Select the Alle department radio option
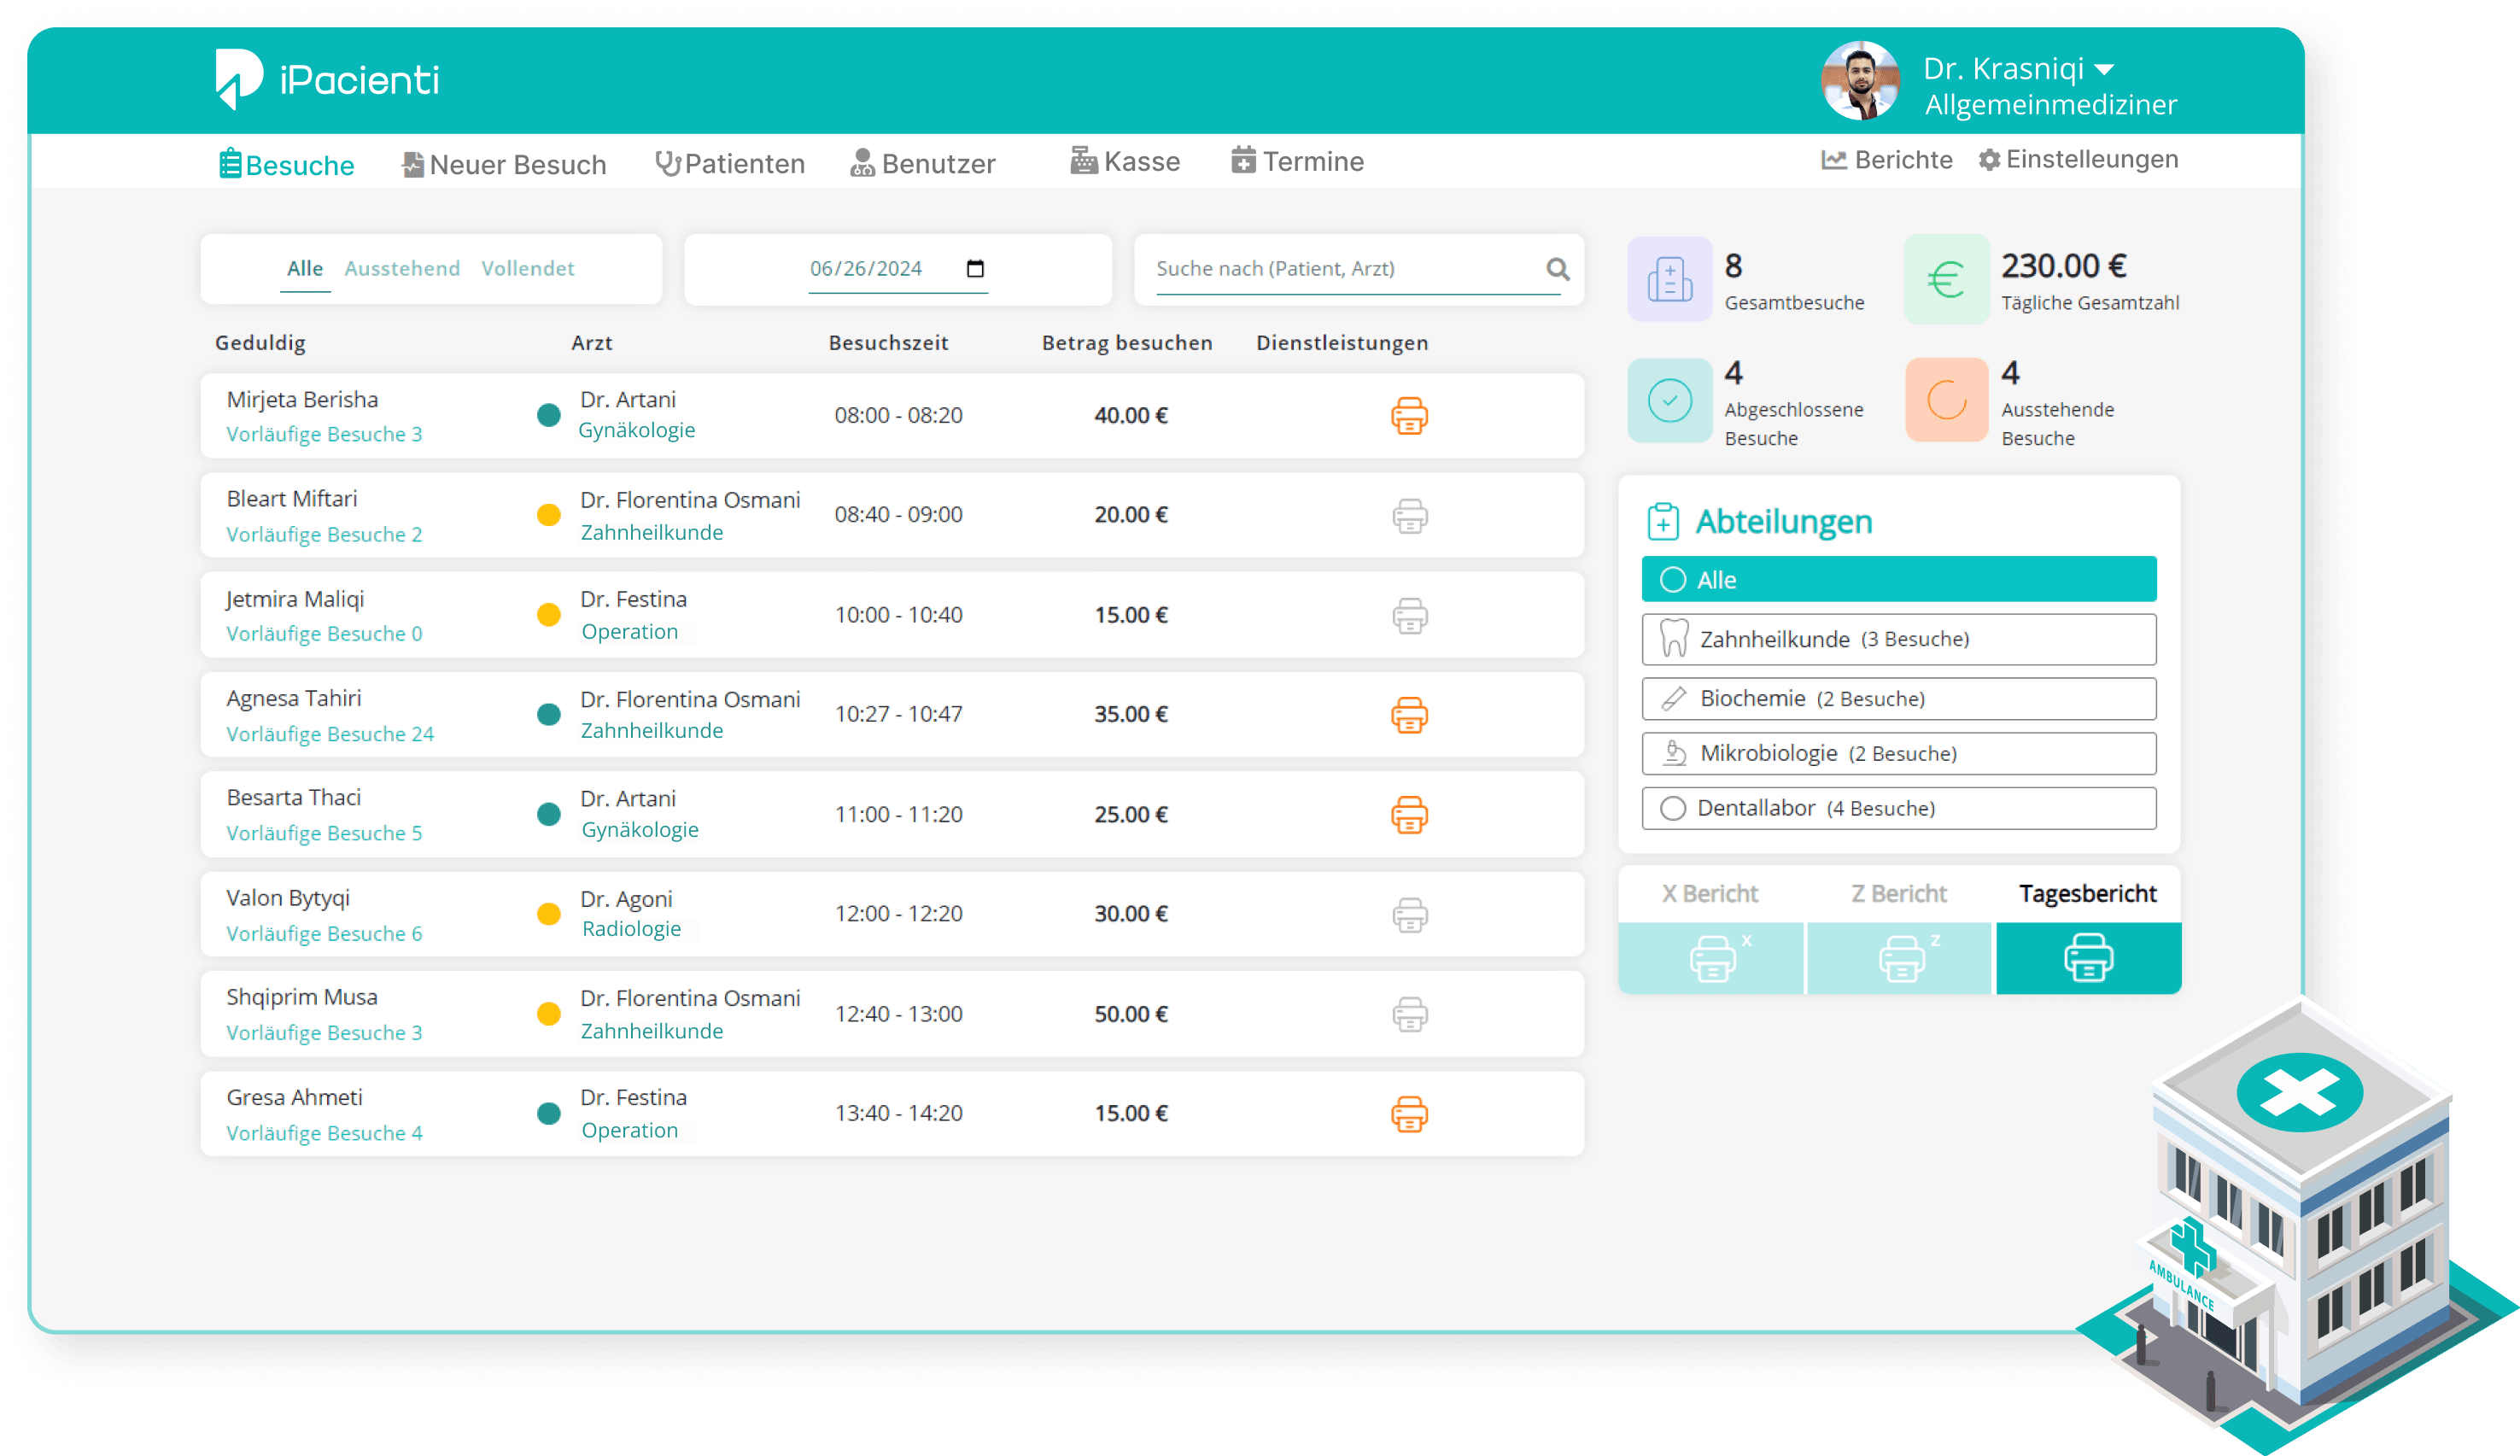 pyautogui.click(x=1673, y=580)
